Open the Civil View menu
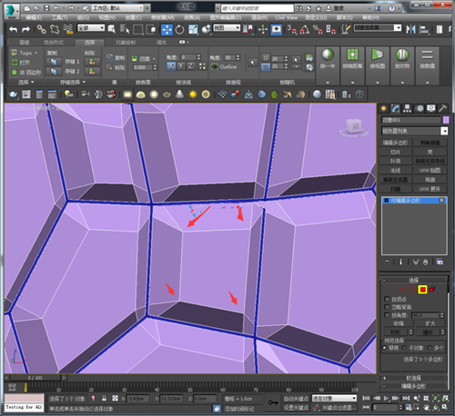Image resolution: width=455 pixels, height=416 pixels. 287,17
